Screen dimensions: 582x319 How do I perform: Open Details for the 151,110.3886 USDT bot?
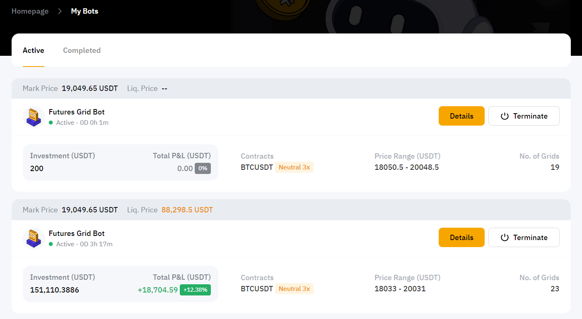(x=461, y=238)
